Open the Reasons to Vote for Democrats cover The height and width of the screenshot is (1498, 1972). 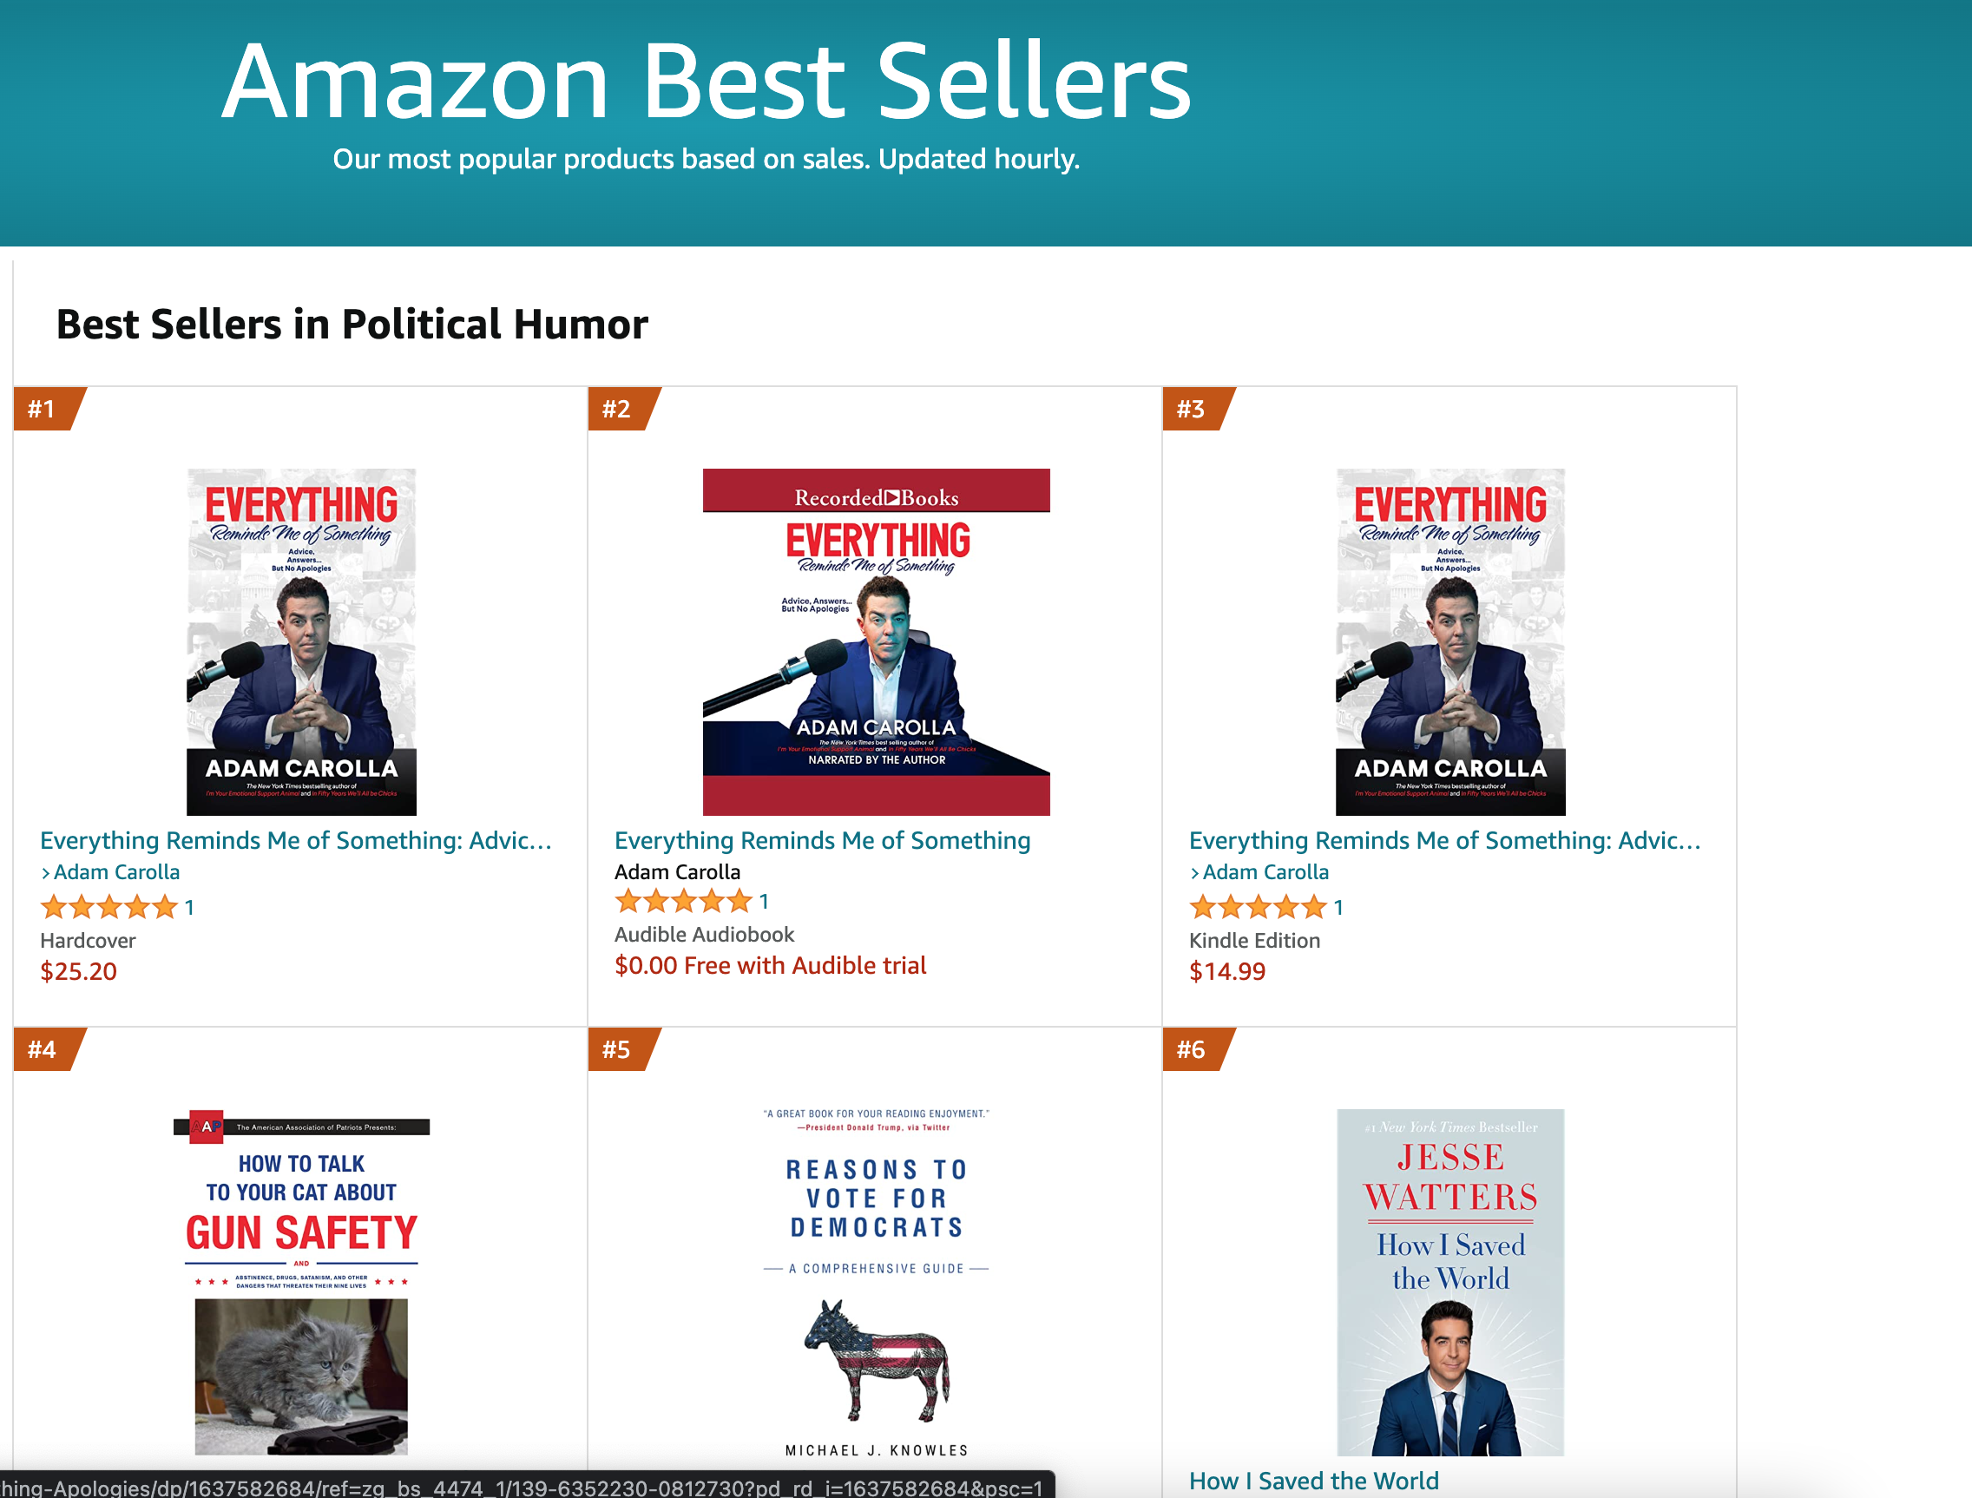point(876,1284)
